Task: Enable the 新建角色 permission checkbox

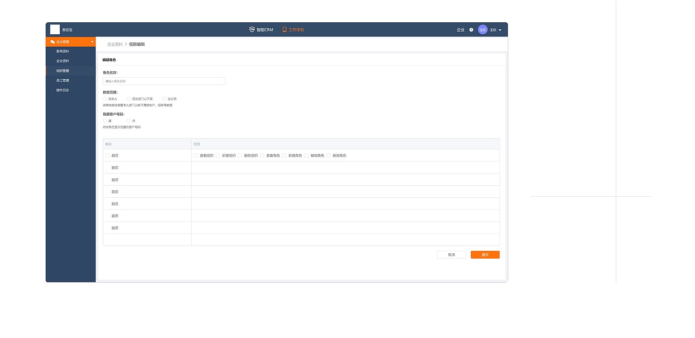Action: 284,155
